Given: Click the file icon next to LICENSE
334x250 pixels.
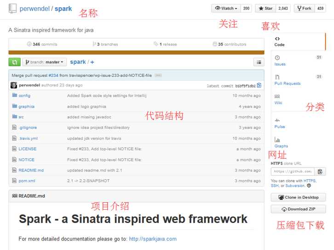Looking at the screenshot, I should point(14,149).
